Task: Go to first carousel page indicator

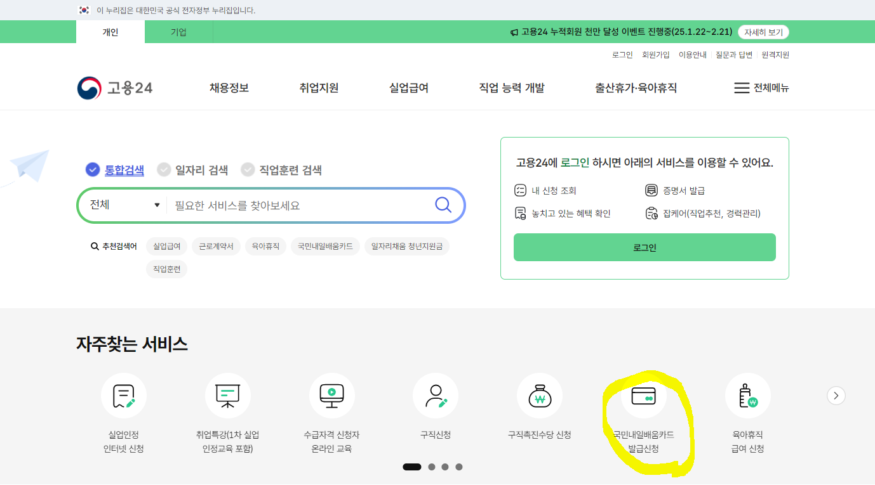Action: pos(411,467)
